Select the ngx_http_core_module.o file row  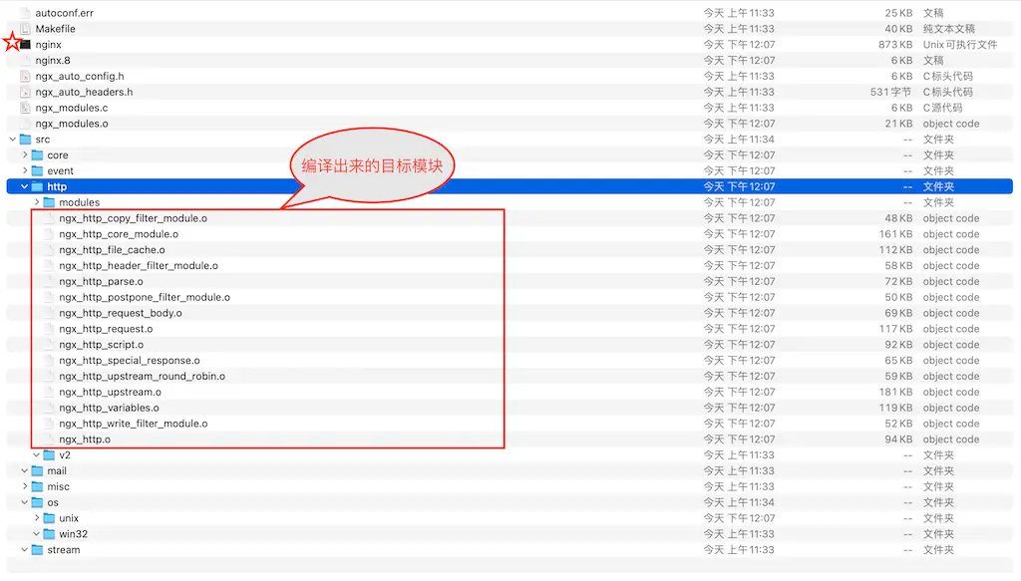pos(119,234)
